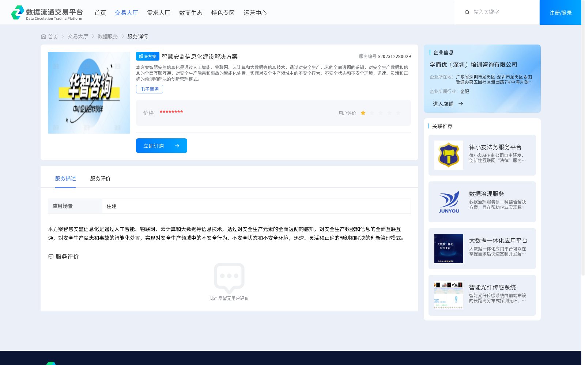The height and width of the screenshot is (365, 585).
Task: Switch to the 服务评价 tab
Action: pyautogui.click(x=101, y=178)
